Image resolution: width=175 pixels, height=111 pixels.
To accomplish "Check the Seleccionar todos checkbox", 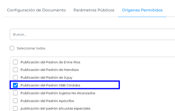I will click(x=12, y=48).
